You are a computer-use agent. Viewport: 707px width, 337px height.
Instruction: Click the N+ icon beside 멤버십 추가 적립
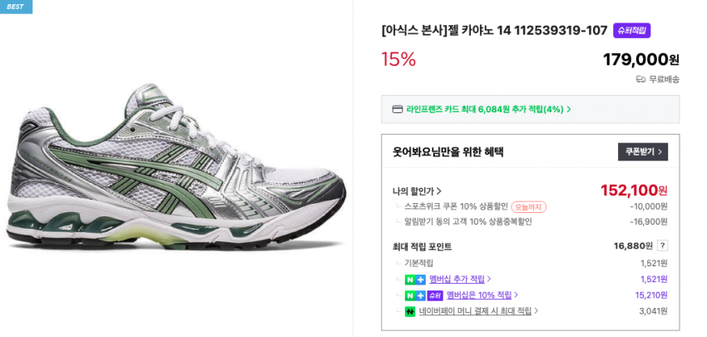[x=414, y=280]
